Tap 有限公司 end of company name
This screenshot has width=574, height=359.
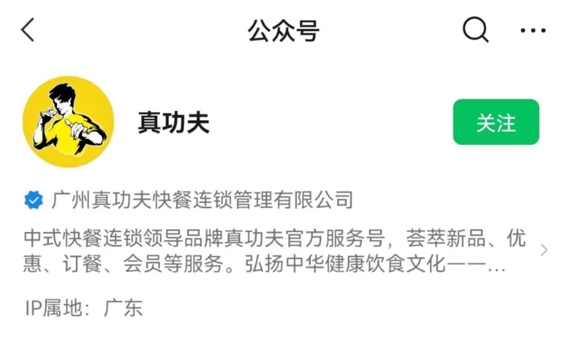coord(314,200)
